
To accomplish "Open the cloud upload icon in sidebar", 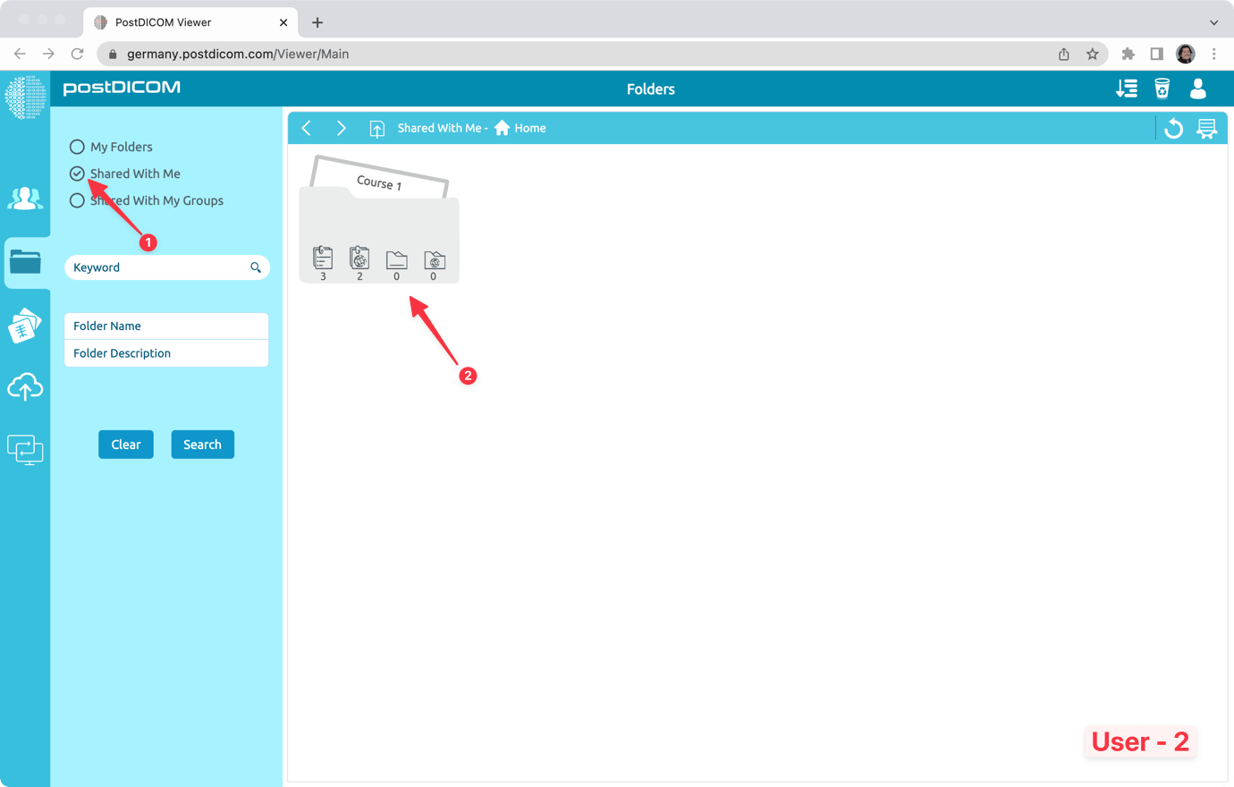I will (25, 386).
